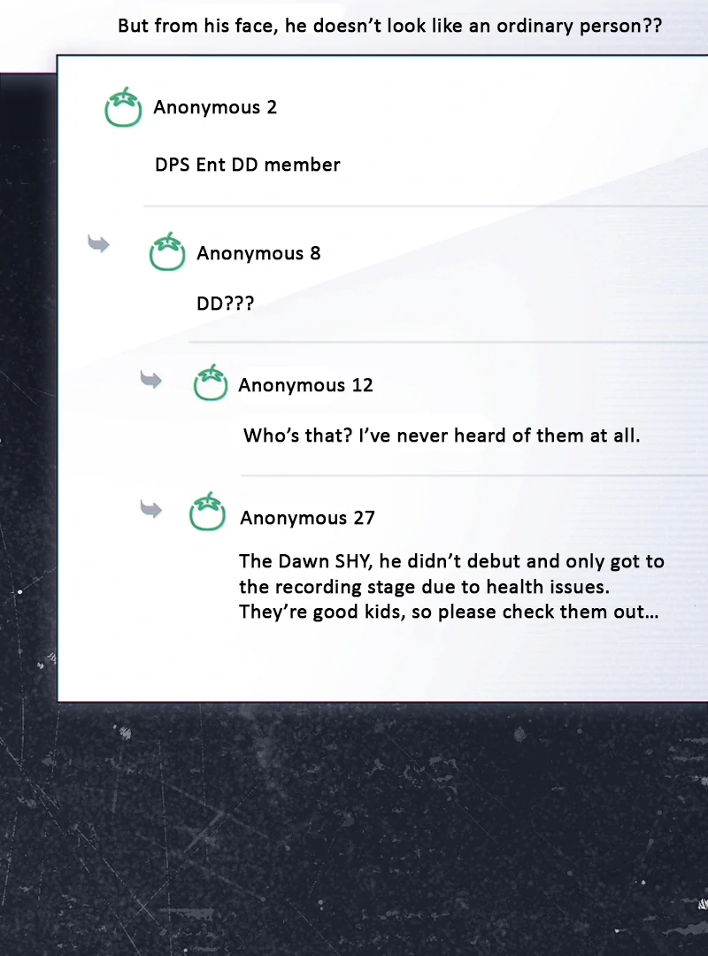Screen dimensions: 708x956
Task: Click Anonymous 2's tomato avatar icon
Action: tap(123, 107)
